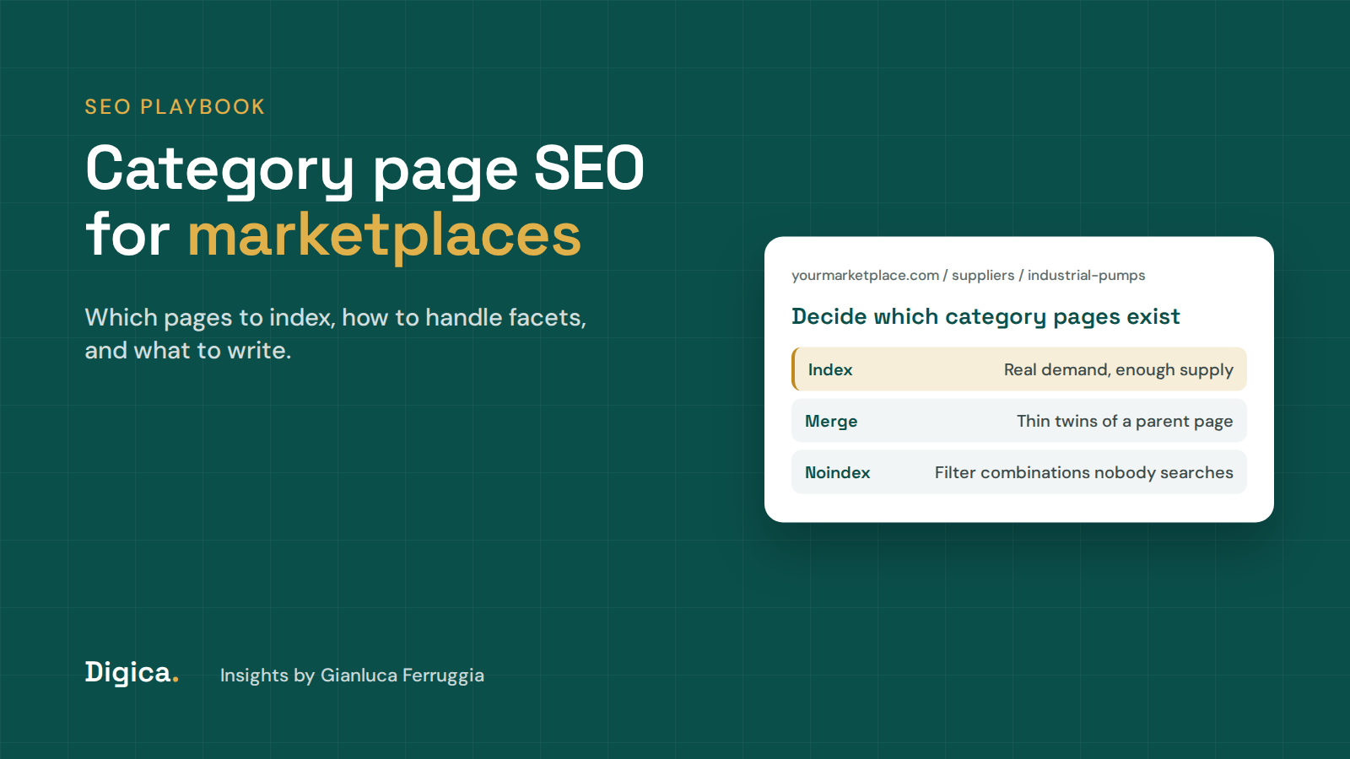Click the subtitle beginning 'Which pages to index'

tap(336, 334)
